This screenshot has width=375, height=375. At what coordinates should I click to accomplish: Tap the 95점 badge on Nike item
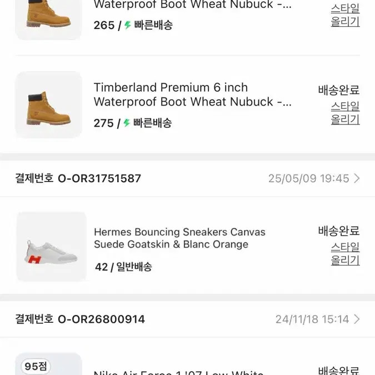(x=36, y=366)
